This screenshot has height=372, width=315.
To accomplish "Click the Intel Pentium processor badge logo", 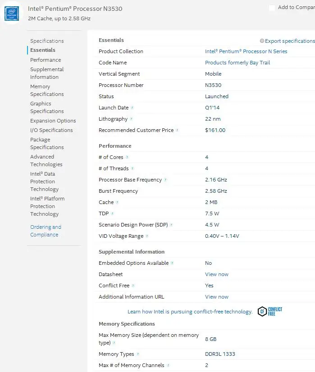I will point(12,14).
